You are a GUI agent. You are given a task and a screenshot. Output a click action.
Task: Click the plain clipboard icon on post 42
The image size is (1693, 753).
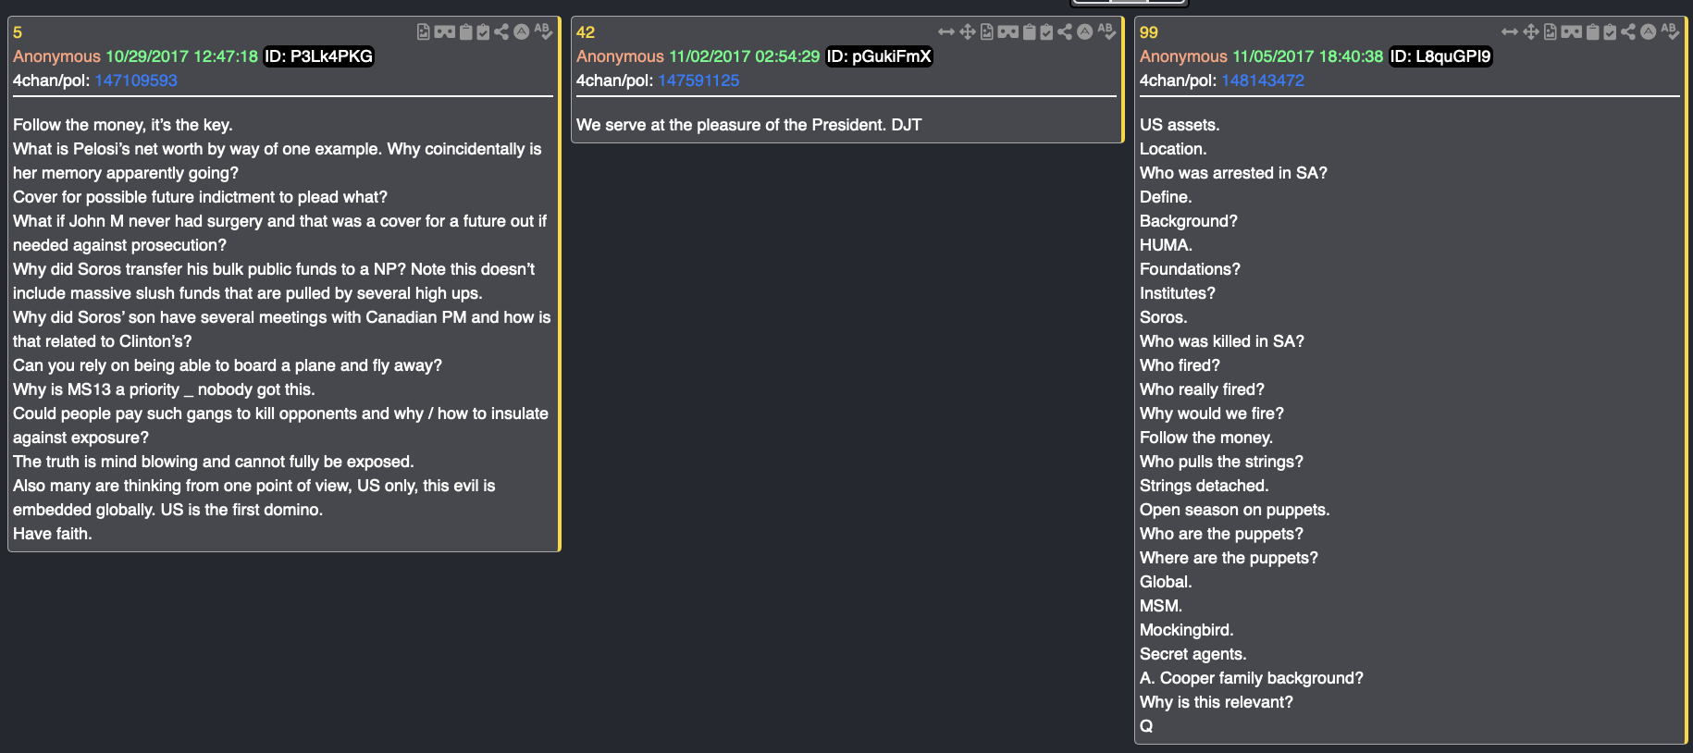click(x=1030, y=31)
